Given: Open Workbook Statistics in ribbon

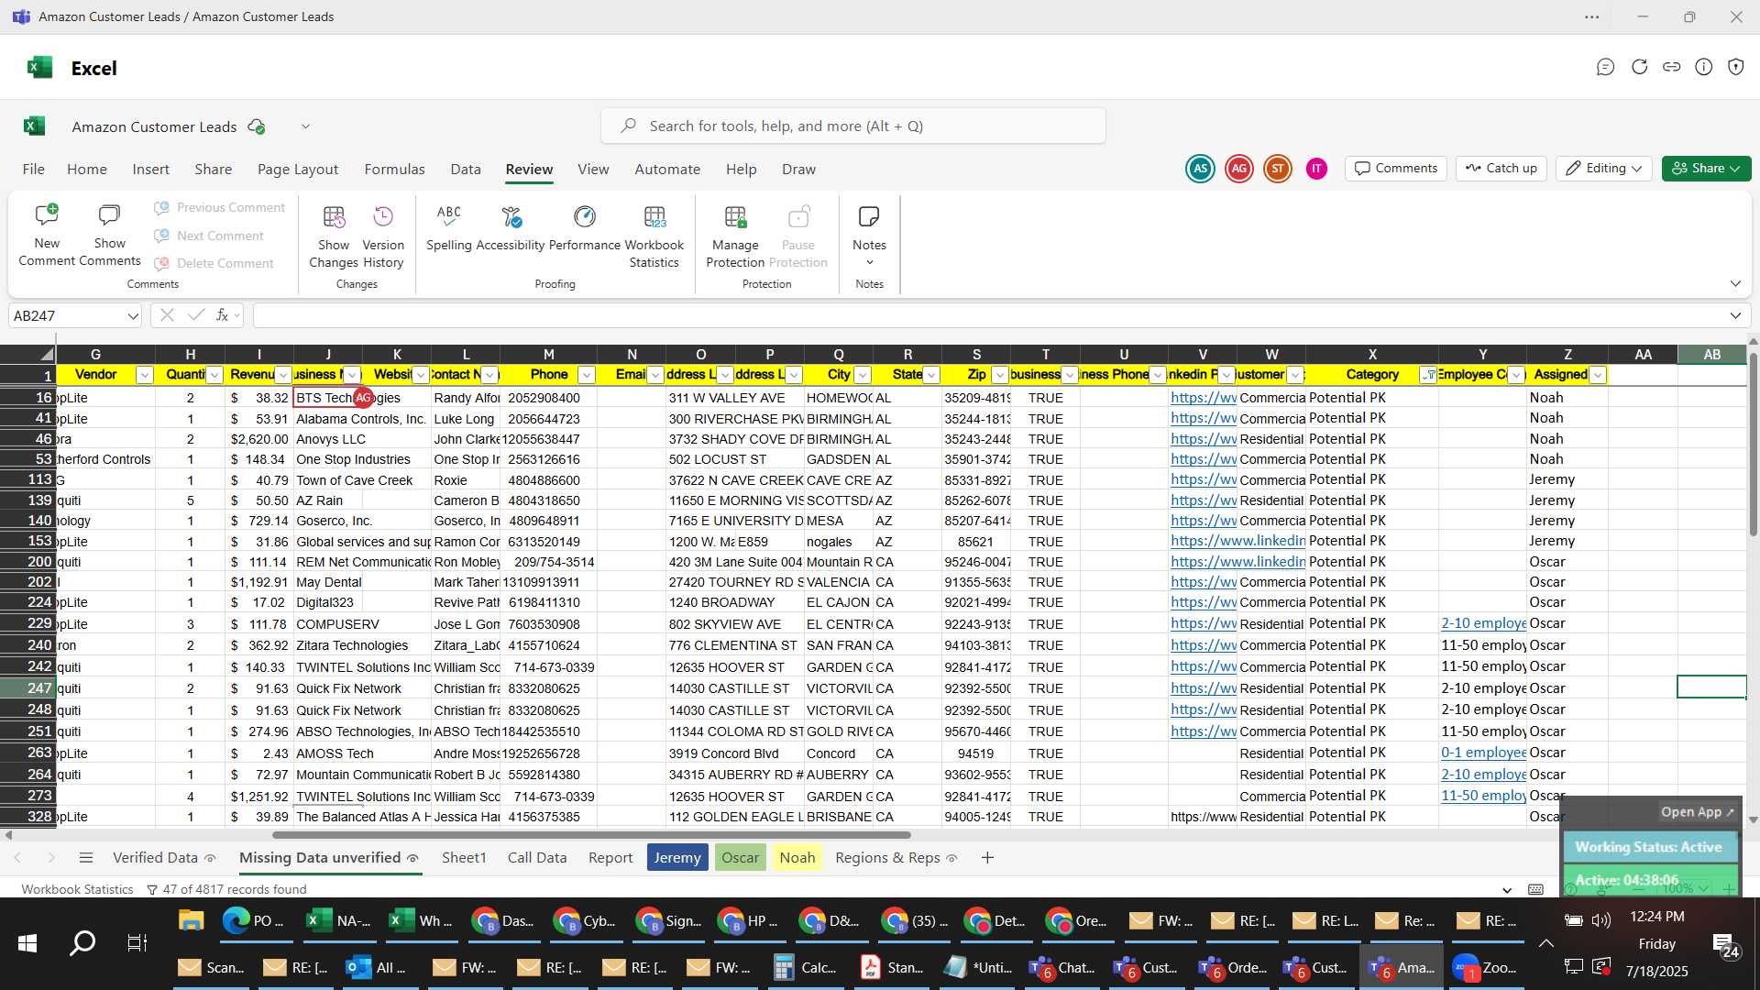Looking at the screenshot, I should (x=654, y=236).
